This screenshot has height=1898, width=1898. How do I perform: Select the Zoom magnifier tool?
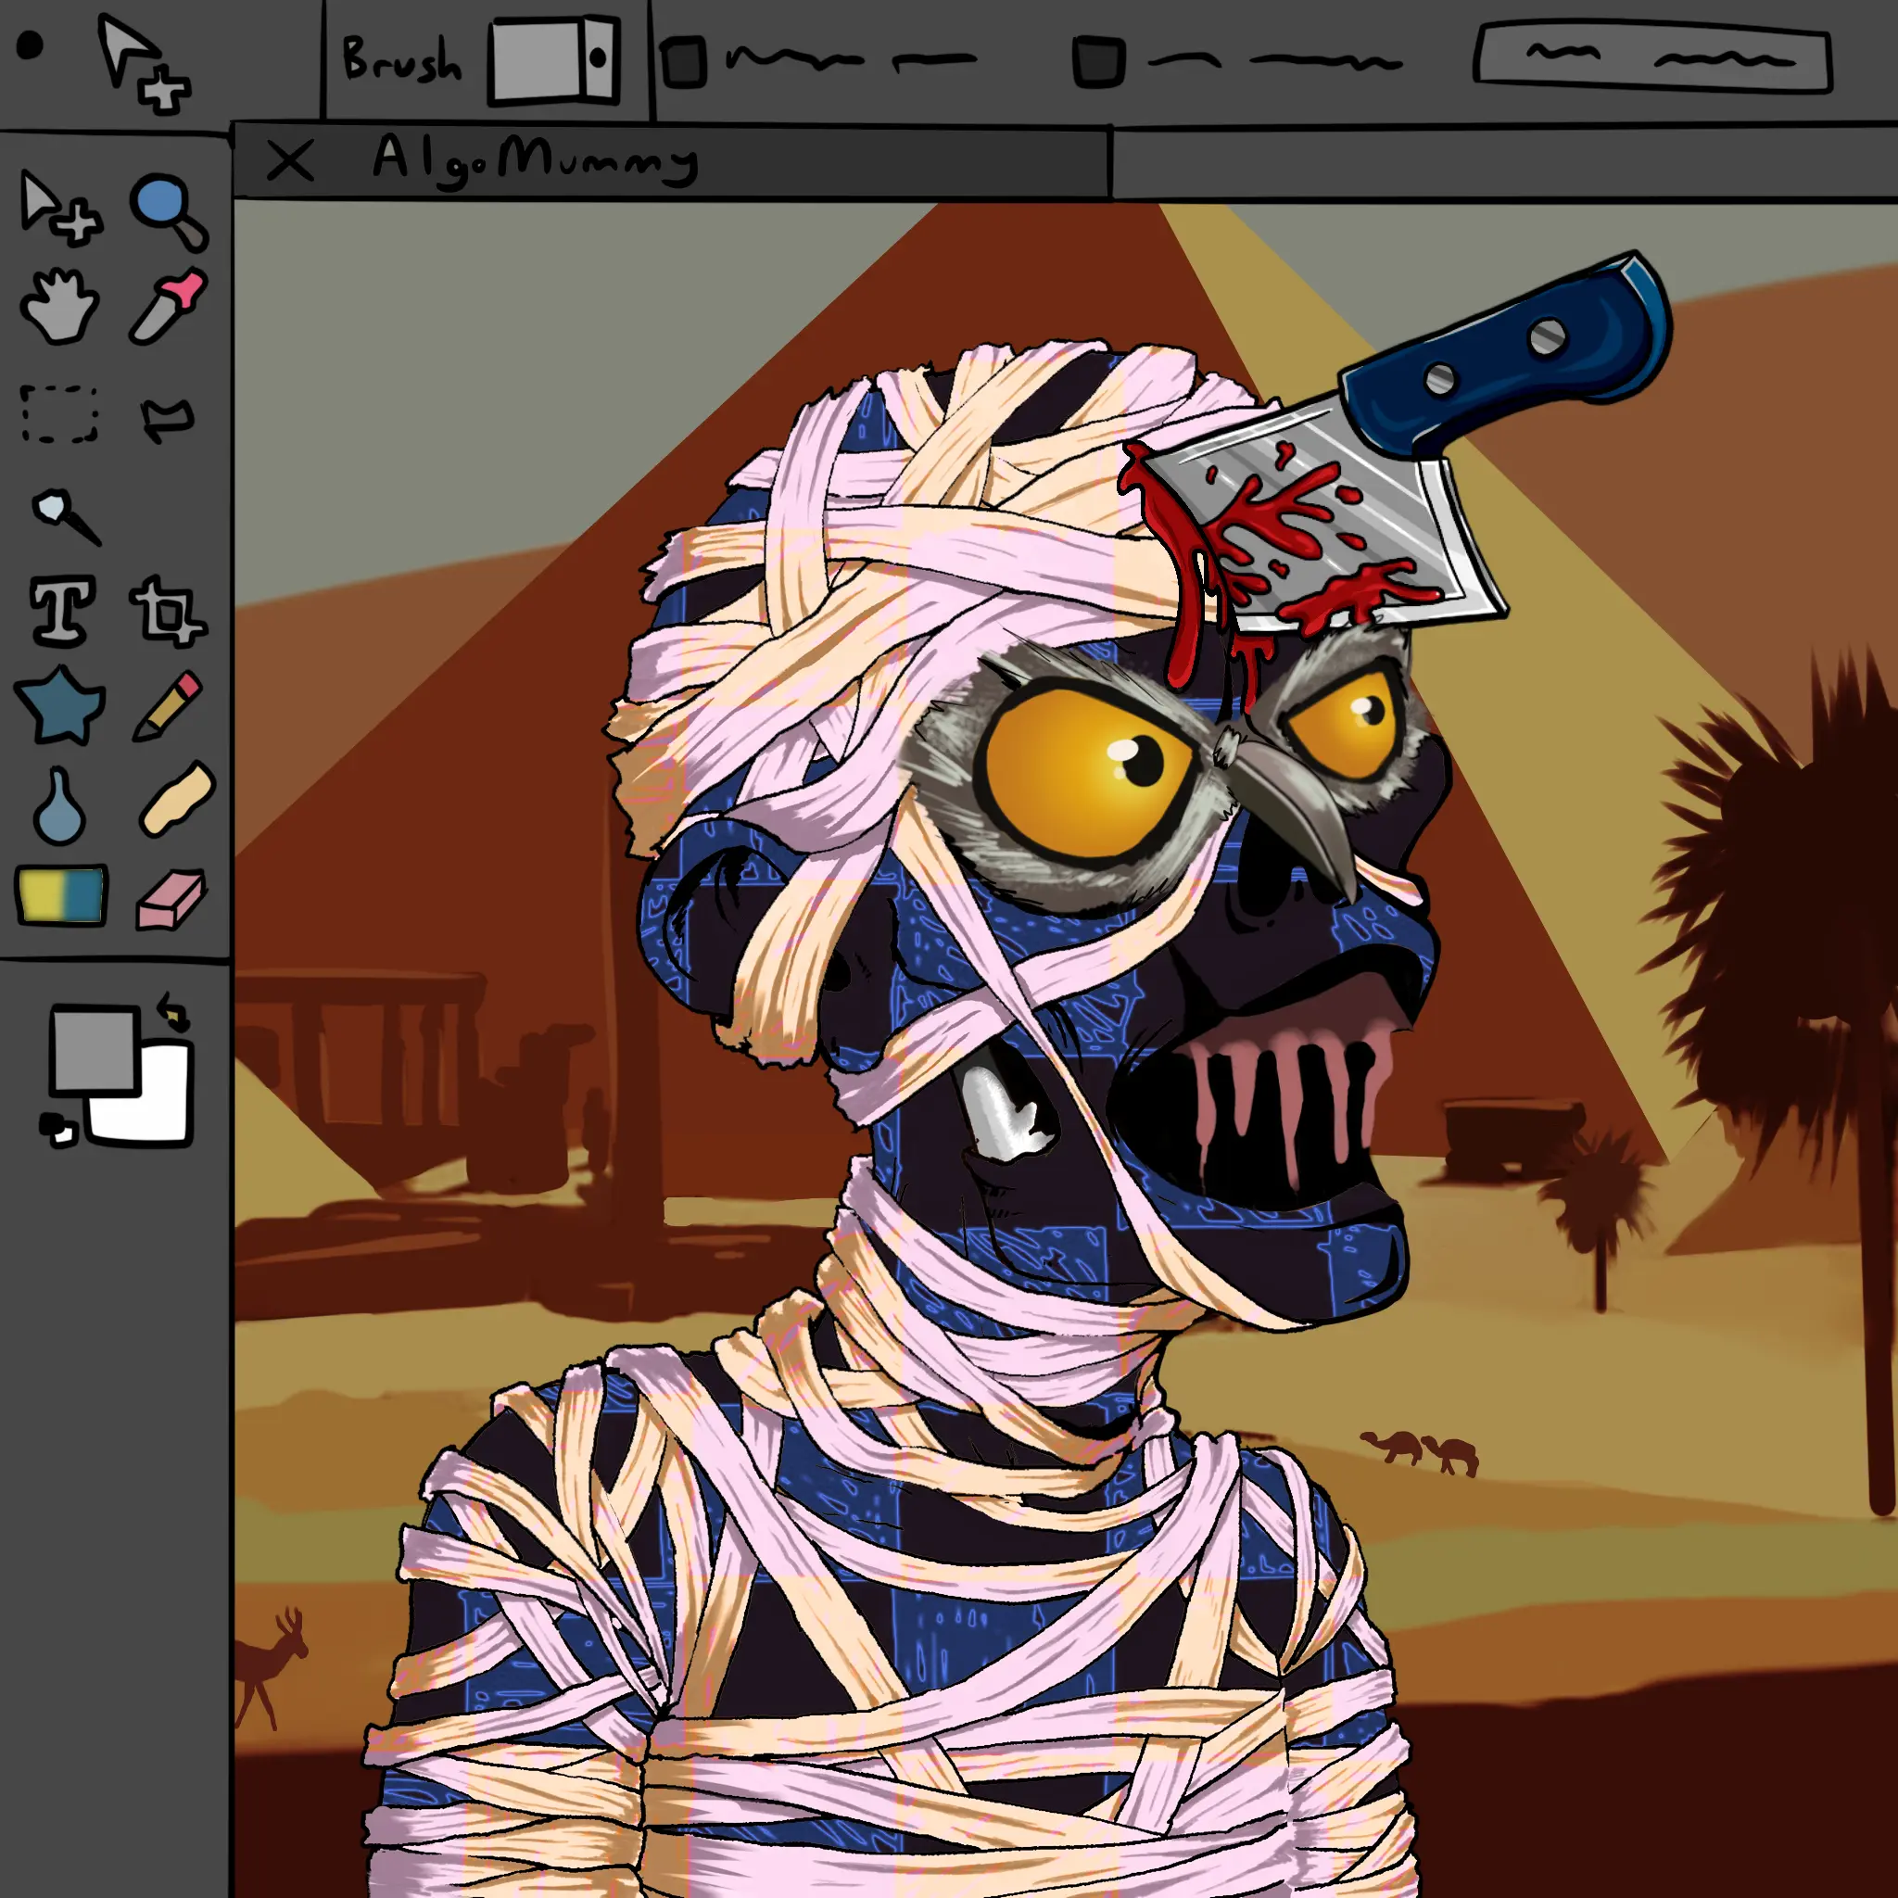pos(167,209)
